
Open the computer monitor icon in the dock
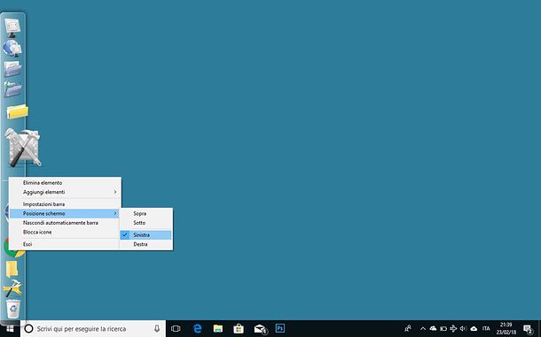(x=12, y=27)
